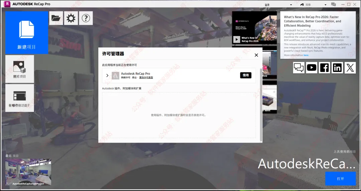Play the What's New in ReCap Pro 2026 video
This screenshot has width=361, height=191.
[x=237, y=40]
